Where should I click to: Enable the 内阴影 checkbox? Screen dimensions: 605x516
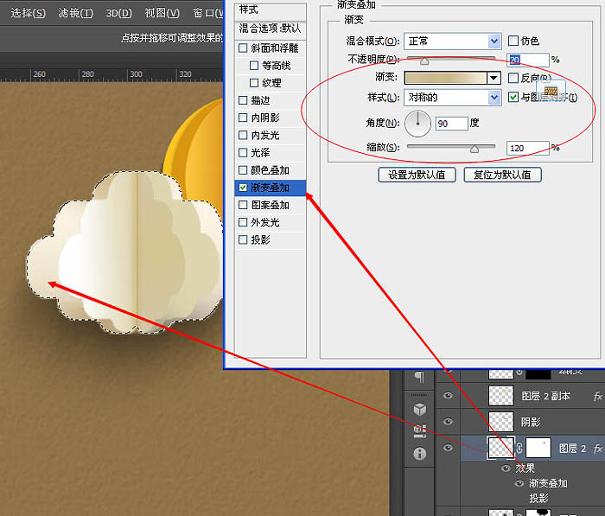[243, 118]
